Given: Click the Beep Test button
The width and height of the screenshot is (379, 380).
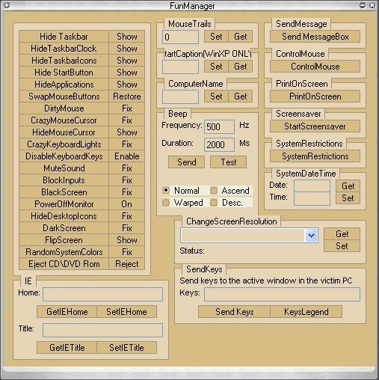Looking at the screenshot, I should (228, 162).
